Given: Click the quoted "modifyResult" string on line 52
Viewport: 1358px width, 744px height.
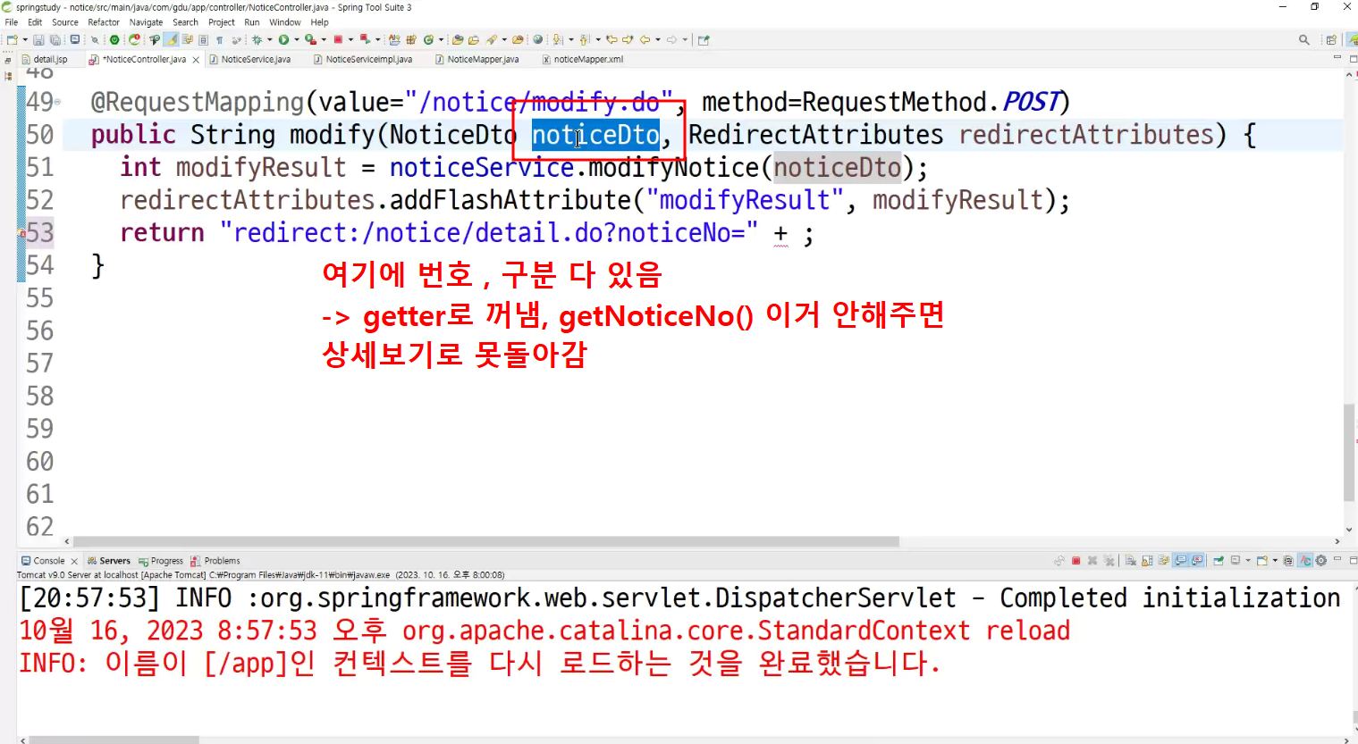Looking at the screenshot, I should [745, 200].
